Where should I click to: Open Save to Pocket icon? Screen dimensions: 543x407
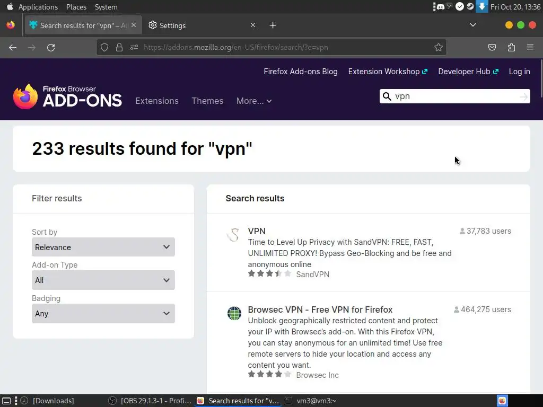pos(492,47)
